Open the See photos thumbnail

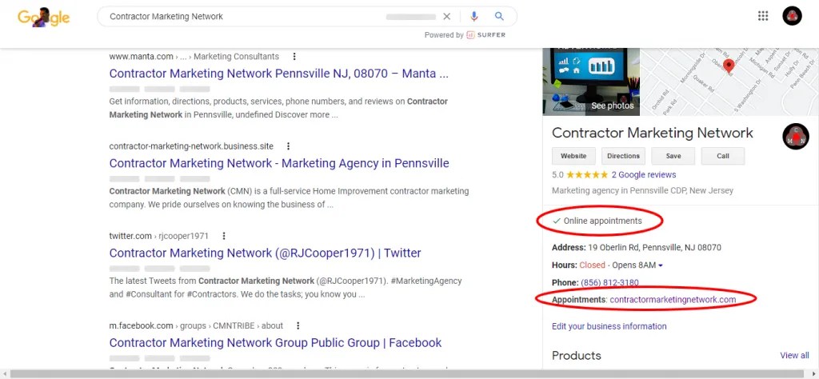pos(591,82)
